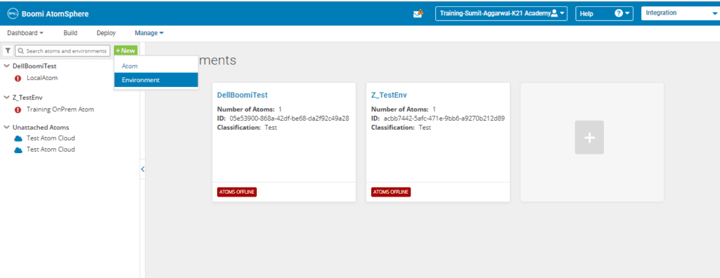Screen dimensions: 720x278
Task: Open the DellBoomiTest environment card link
Action: pos(242,95)
